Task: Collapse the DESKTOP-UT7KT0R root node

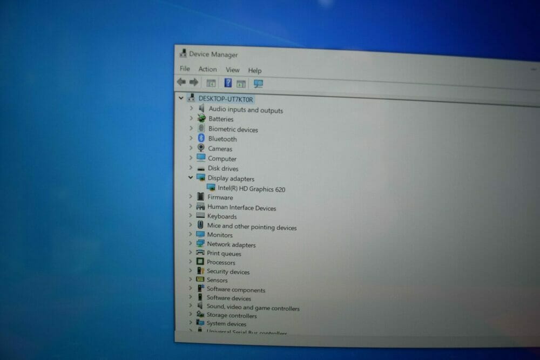Action: [x=181, y=98]
